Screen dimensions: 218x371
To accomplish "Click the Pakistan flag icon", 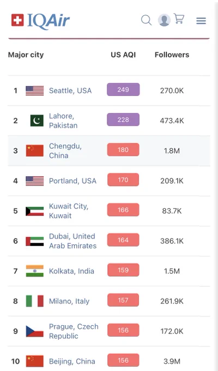I will [x=37, y=121].
